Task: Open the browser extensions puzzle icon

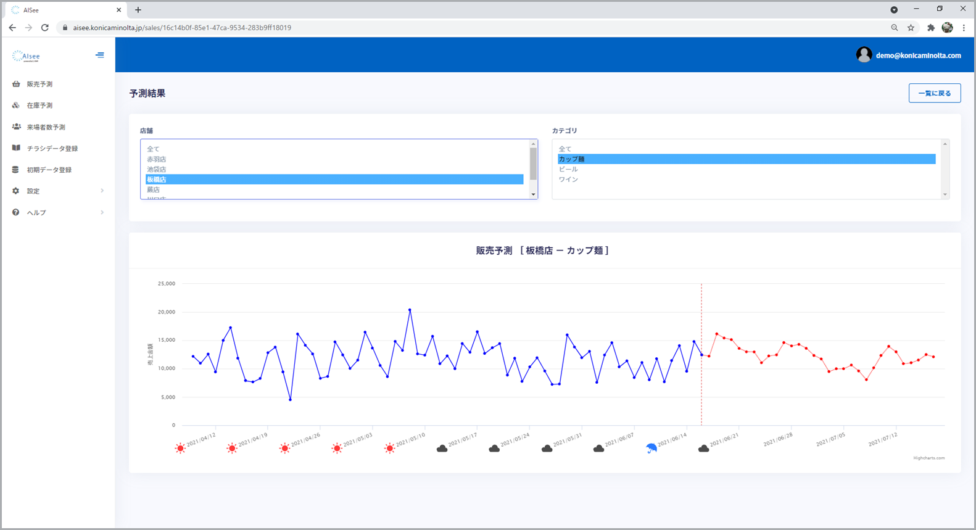Action: click(x=930, y=28)
